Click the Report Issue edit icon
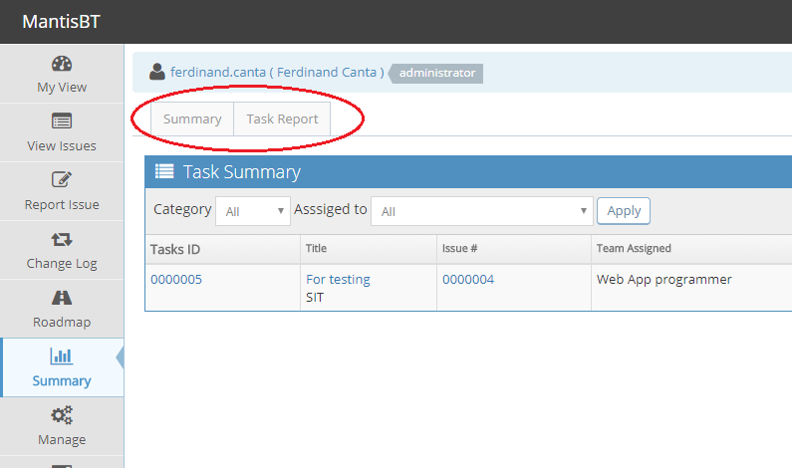Screen dimensions: 792x468 coord(62,180)
